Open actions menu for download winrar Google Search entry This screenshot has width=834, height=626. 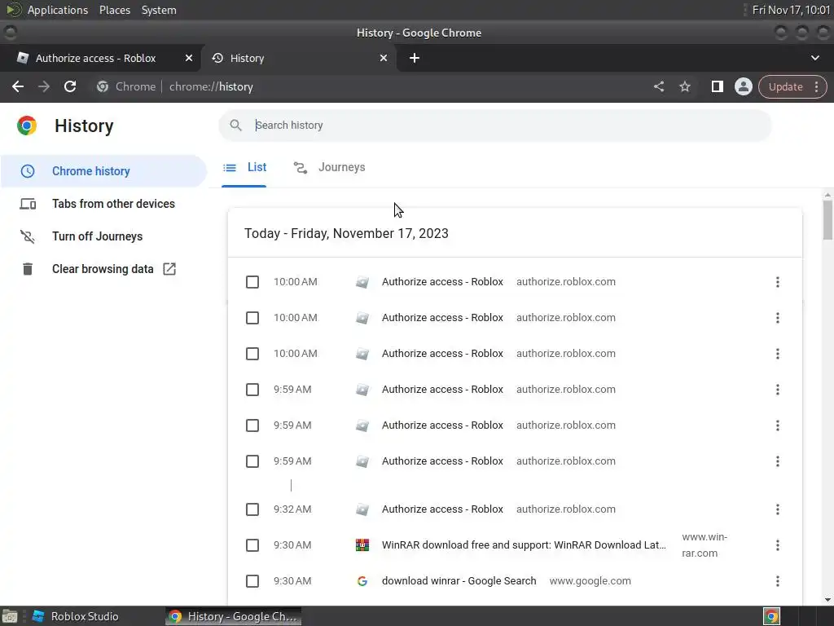[777, 580]
